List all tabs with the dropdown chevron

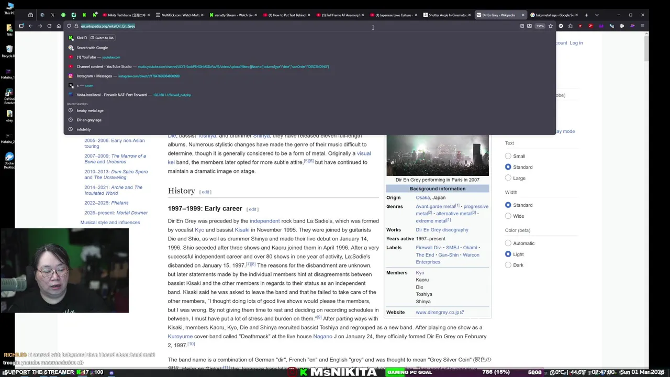click(597, 15)
